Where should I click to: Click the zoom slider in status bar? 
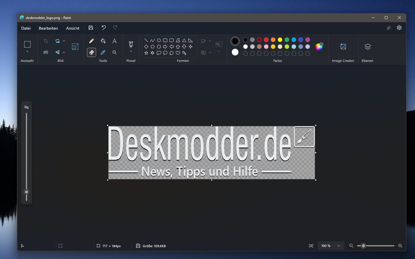tap(376, 246)
